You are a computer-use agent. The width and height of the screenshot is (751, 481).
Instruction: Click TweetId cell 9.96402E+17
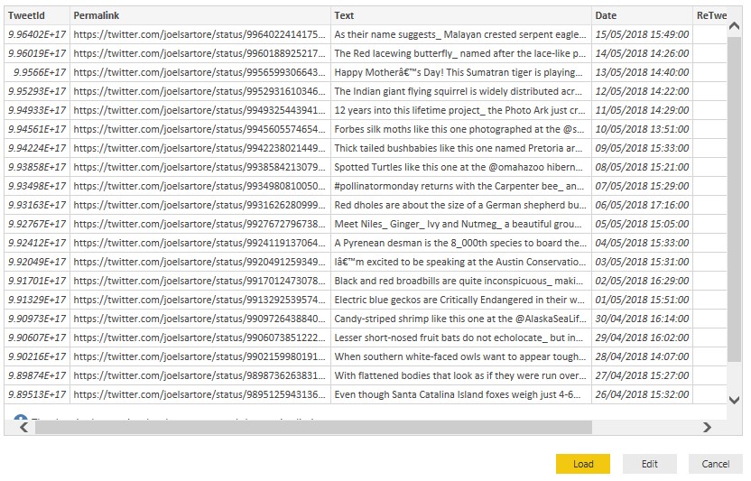[x=37, y=34]
